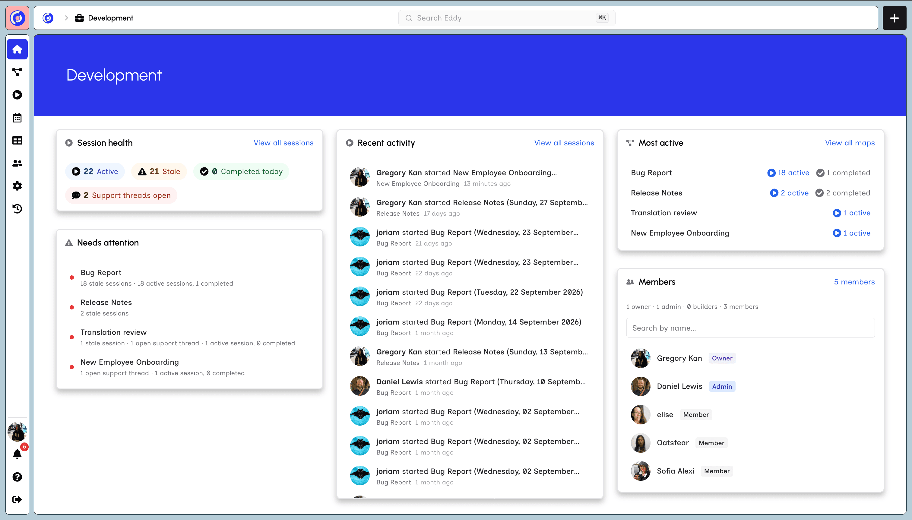Click the Members heading people icon

click(x=630, y=282)
